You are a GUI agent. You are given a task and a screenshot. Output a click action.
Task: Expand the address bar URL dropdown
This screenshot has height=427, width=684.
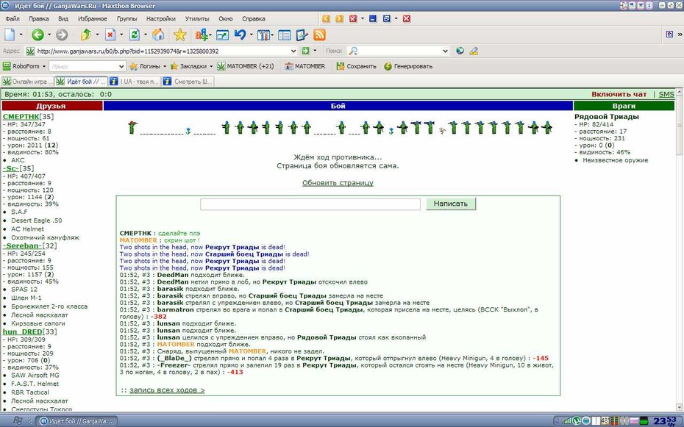293,51
